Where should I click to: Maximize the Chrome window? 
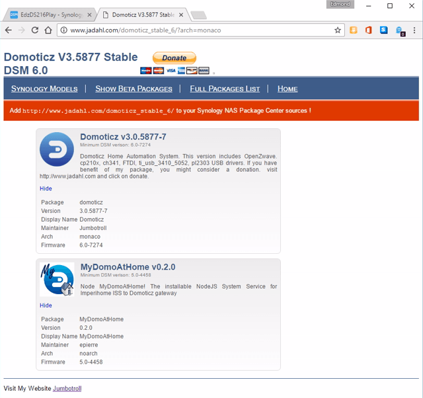coord(390,6)
